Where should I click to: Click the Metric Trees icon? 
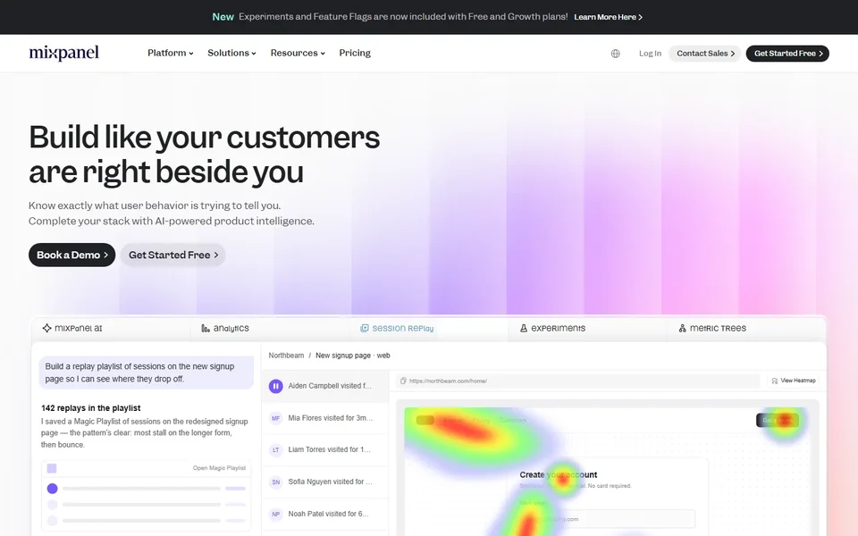pos(682,328)
